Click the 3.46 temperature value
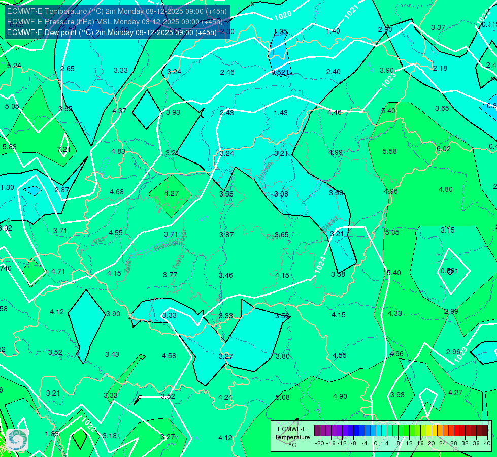Viewport: 497px width, 457px height. (226, 275)
